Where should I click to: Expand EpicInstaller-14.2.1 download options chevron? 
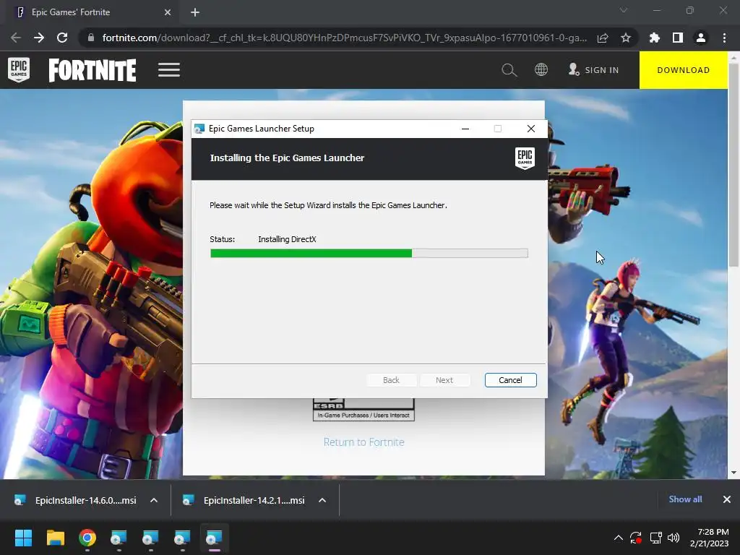[x=322, y=500]
